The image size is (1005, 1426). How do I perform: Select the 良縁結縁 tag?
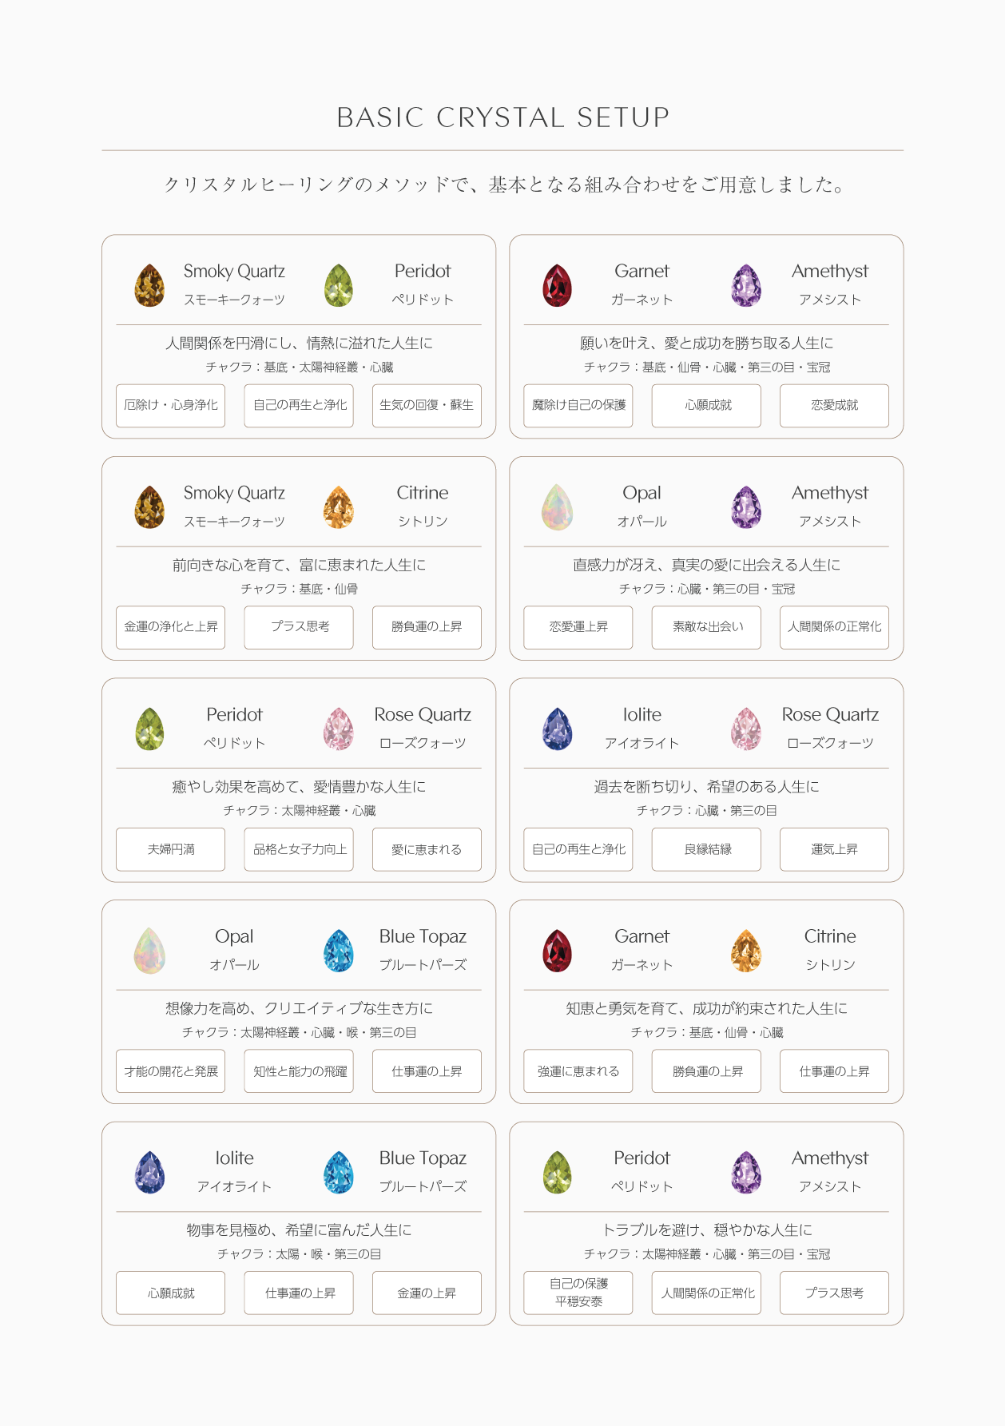tap(707, 849)
